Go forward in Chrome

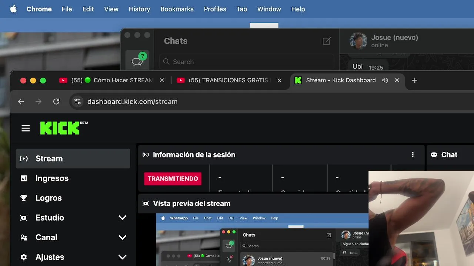pos(39,102)
